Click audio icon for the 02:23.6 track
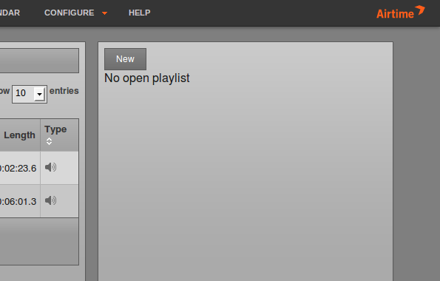Viewport: 440px width, 281px height. pyautogui.click(x=50, y=167)
